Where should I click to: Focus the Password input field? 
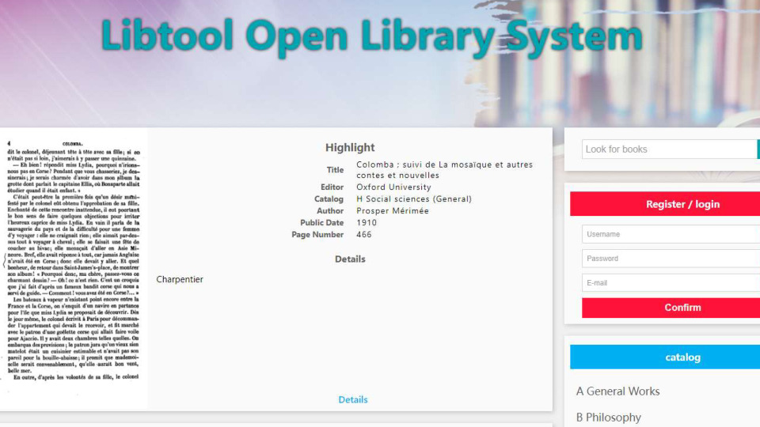click(671, 258)
